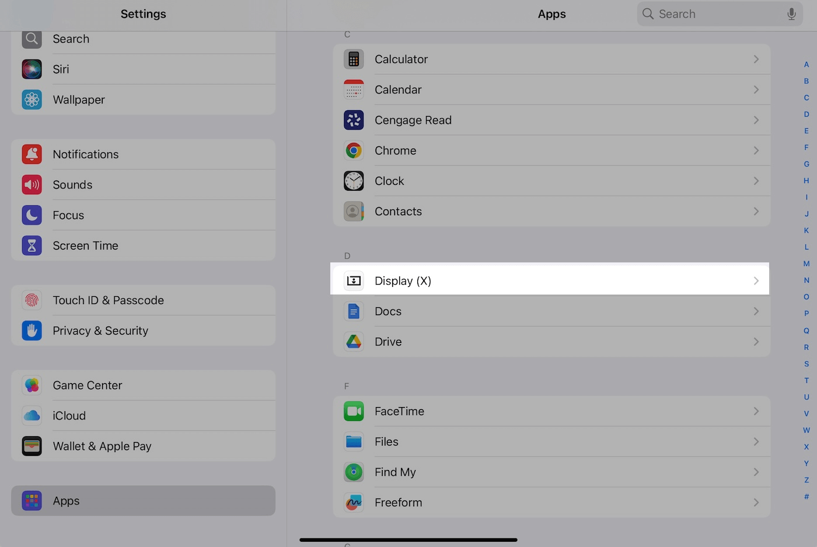The height and width of the screenshot is (547, 817).
Task: Tap the Touch ID fingerprint icon
Action: tap(32, 300)
